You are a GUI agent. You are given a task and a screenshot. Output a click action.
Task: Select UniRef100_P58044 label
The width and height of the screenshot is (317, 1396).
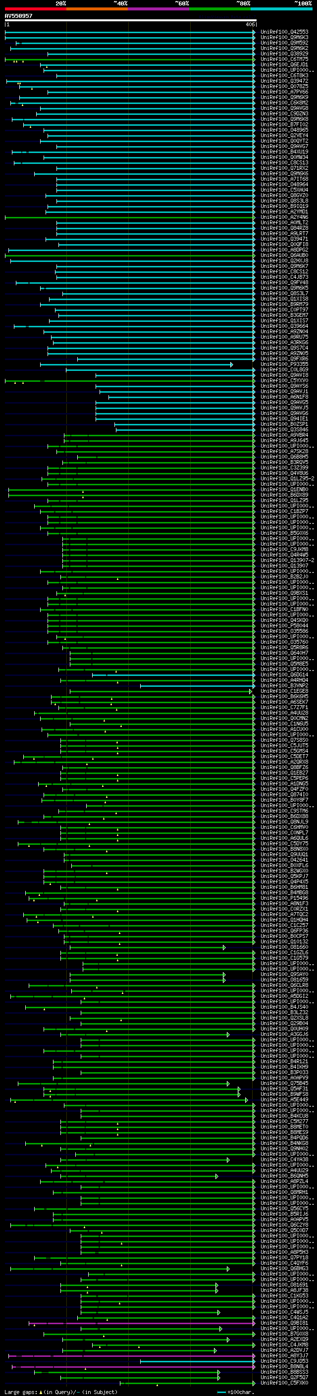(284, 626)
